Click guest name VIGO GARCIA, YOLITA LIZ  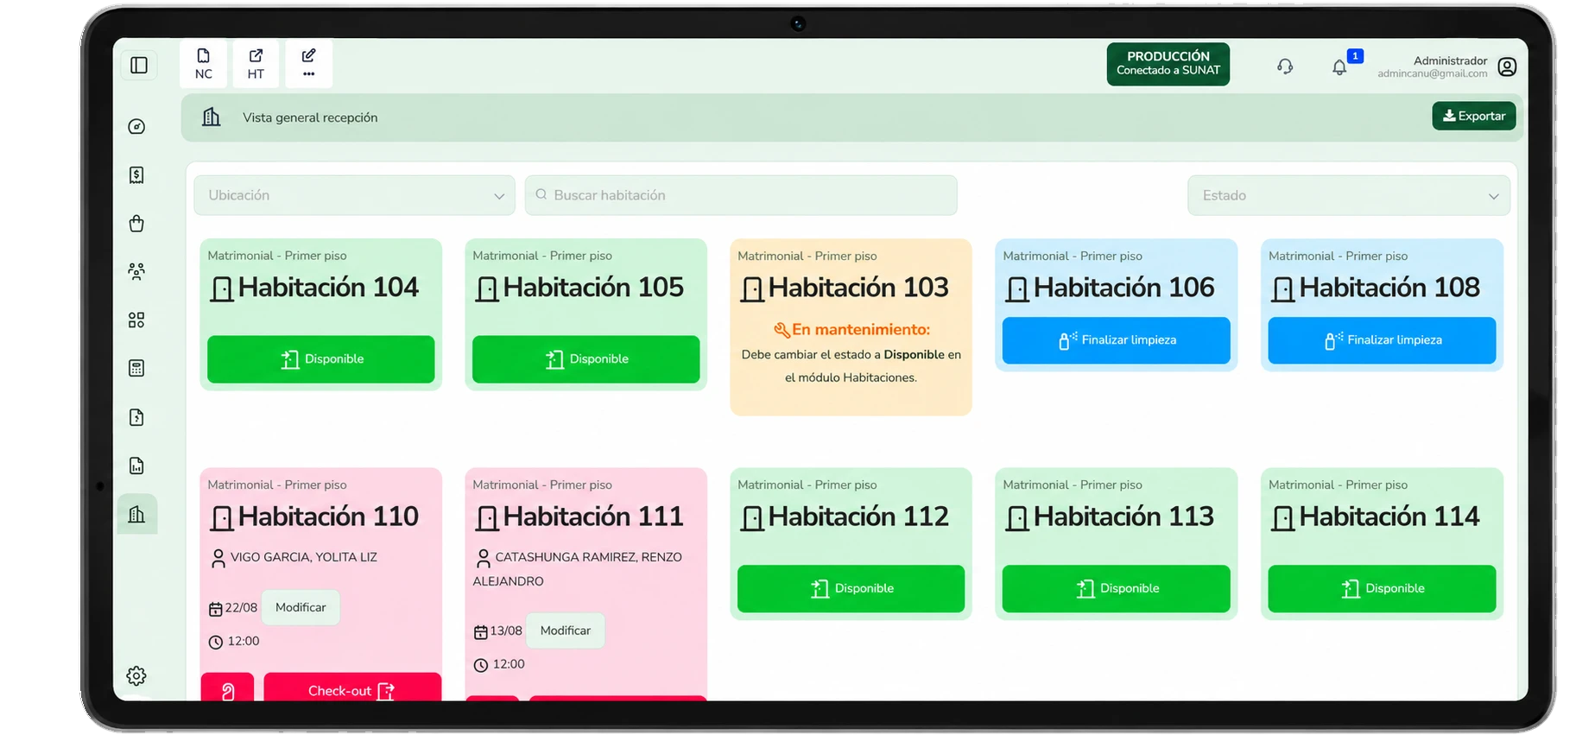coord(304,557)
